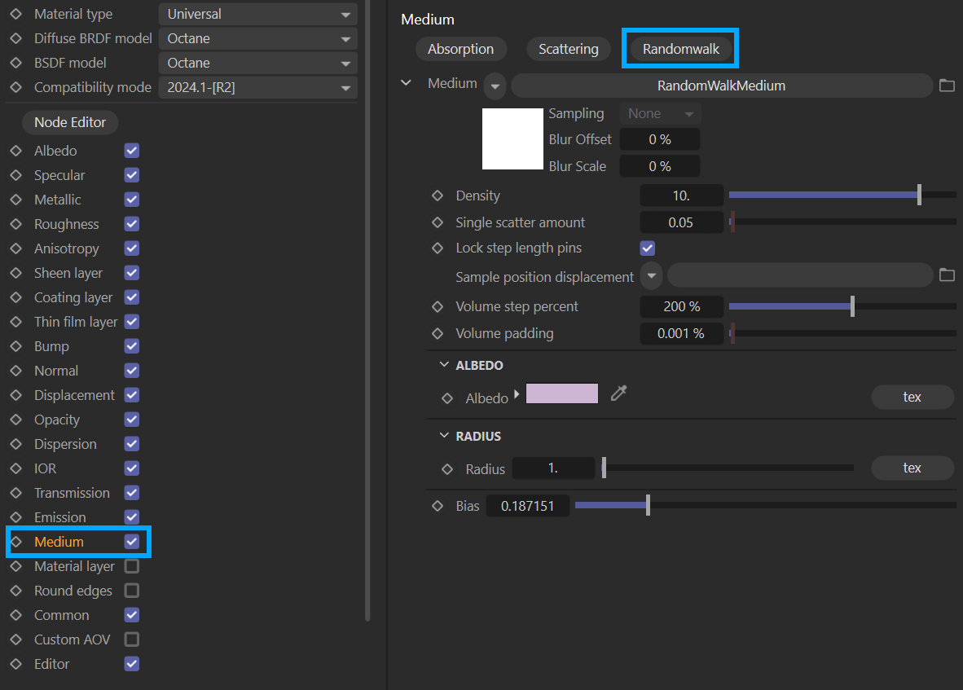963x690 pixels.
Task: Click the Albedo color swatch
Action: pyautogui.click(x=562, y=394)
